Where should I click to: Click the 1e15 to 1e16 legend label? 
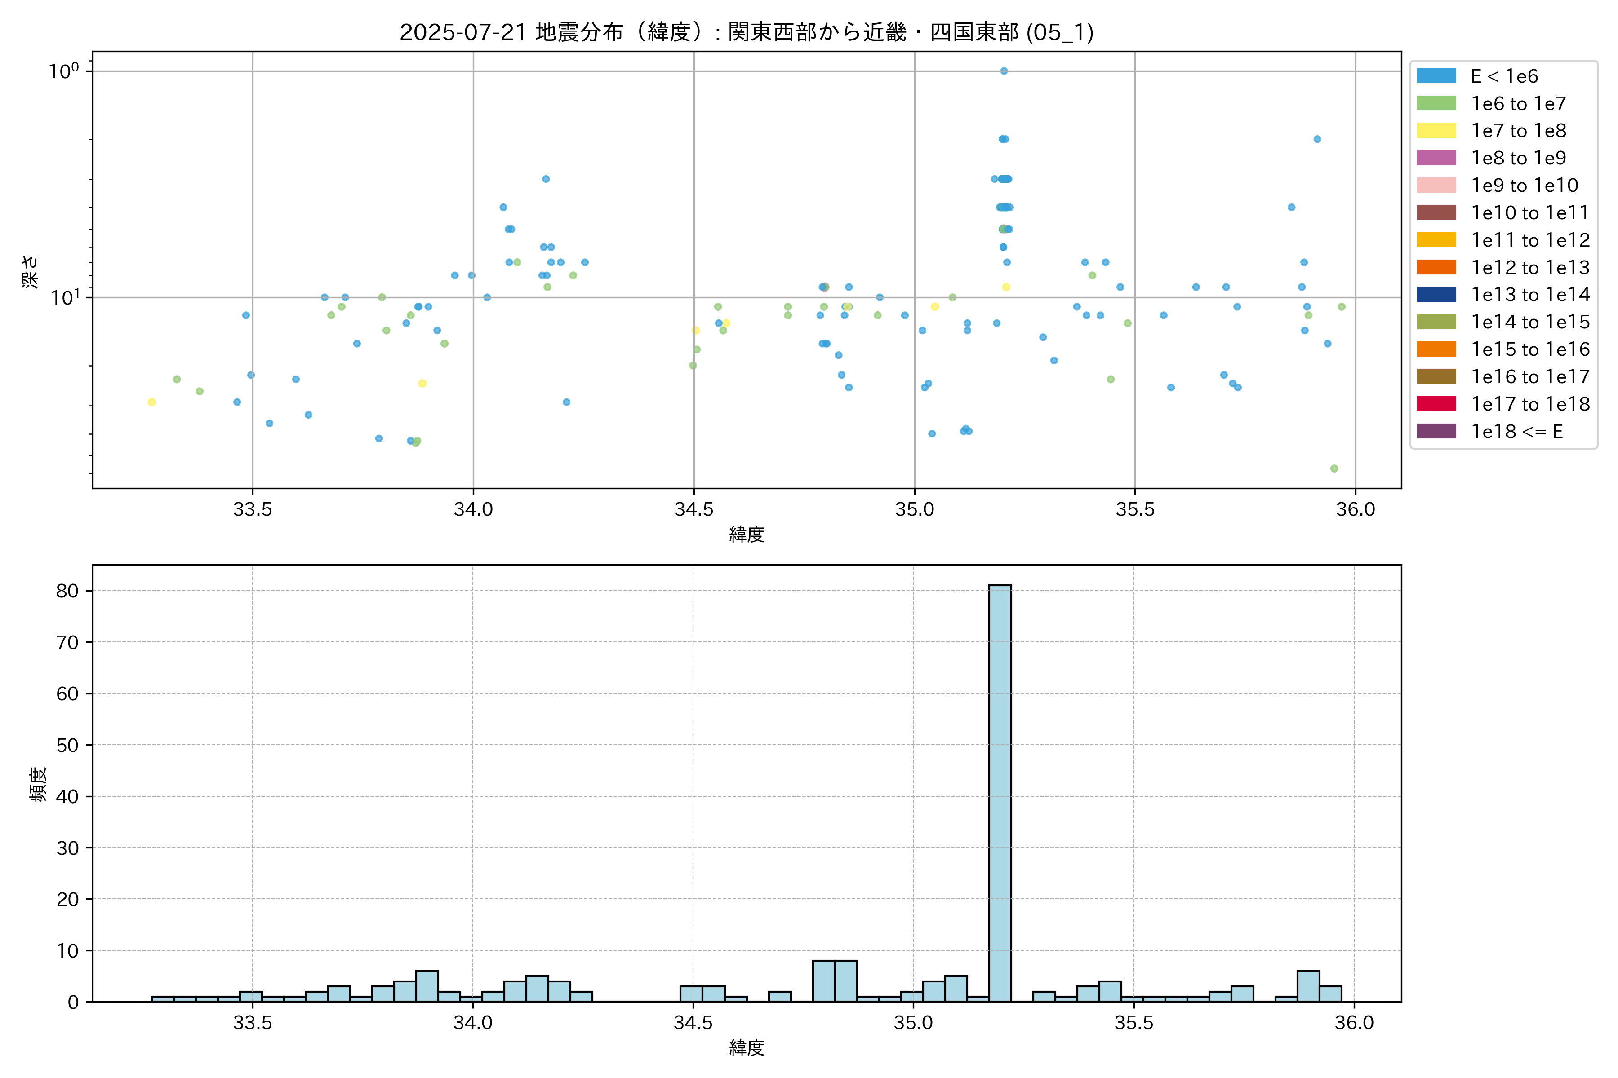[x=1530, y=349]
